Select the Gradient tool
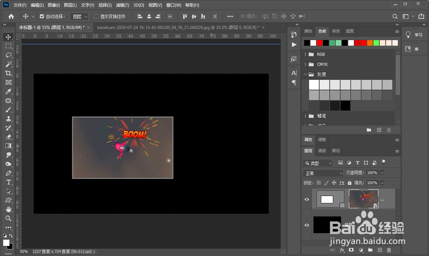This screenshot has height=256, width=429. pos(8,146)
